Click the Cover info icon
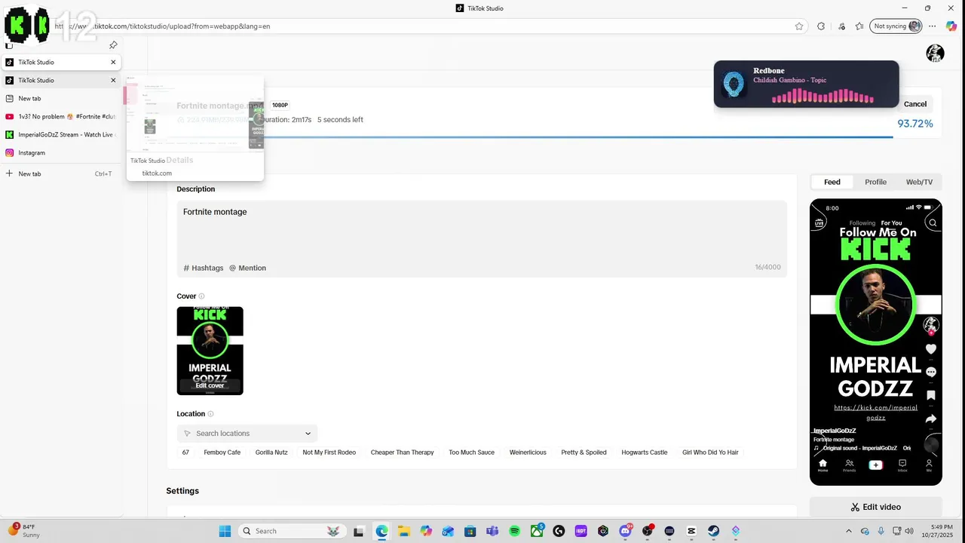This screenshot has height=543, width=965. click(201, 296)
